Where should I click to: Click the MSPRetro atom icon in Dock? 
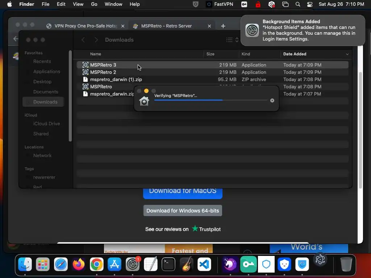(x=320, y=259)
